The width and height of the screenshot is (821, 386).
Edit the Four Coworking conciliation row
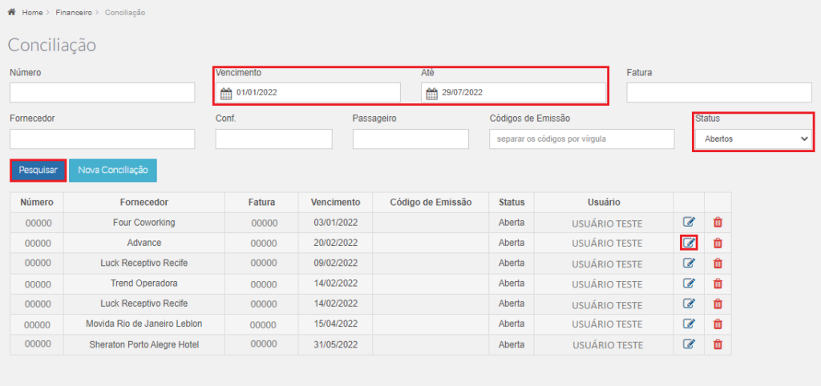689,223
